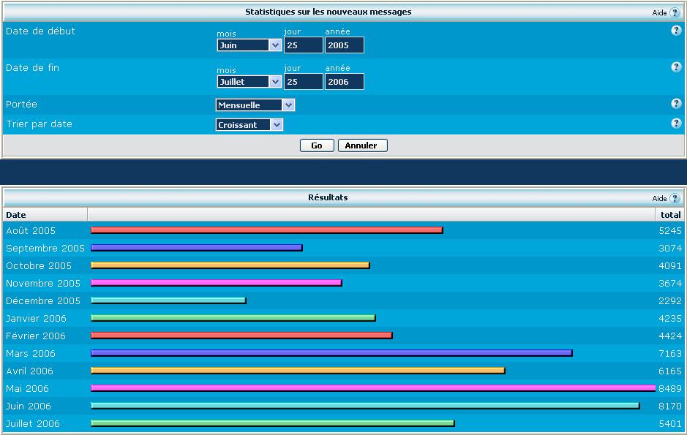Click the Mai 2006 magenta bar
Screen dimensions: 687x435
372,388
